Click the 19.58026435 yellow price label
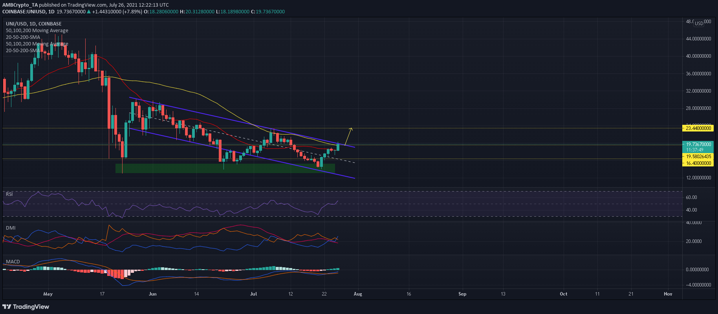718x314 pixels. (698, 157)
